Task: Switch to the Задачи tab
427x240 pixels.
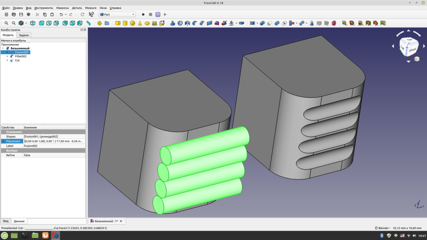Action: 24,35
